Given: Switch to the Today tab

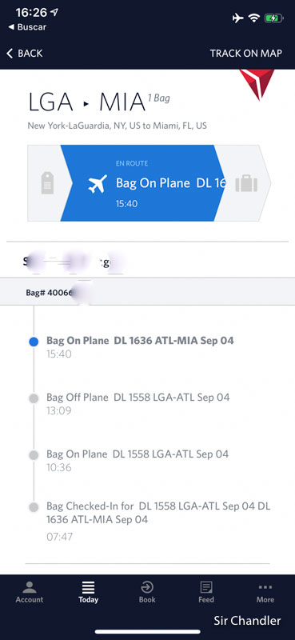Looking at the screenshot, I should coord(88,592).
